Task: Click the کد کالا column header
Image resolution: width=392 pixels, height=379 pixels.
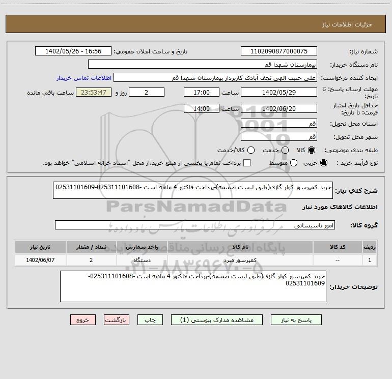Action: tap(338, 247)
